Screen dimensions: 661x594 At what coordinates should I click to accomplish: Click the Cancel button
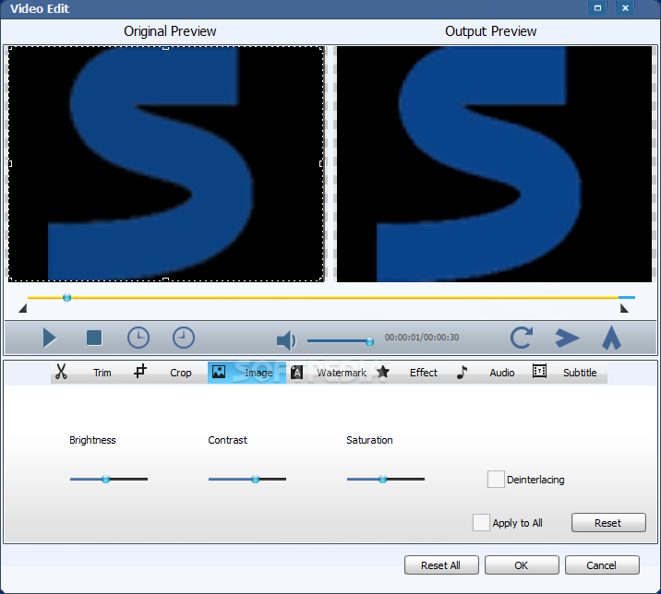(602, 565)
